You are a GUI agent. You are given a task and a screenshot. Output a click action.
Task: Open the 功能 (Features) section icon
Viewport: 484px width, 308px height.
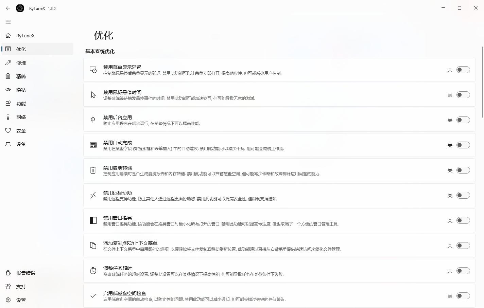point(8,103)
